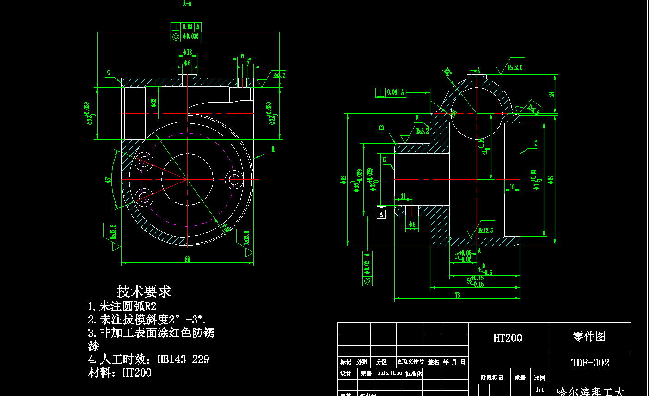Screen dimensions: 649x396
Task: Click the φ12 dimension text
Action: pyautogui.click(x=187, y=52)
